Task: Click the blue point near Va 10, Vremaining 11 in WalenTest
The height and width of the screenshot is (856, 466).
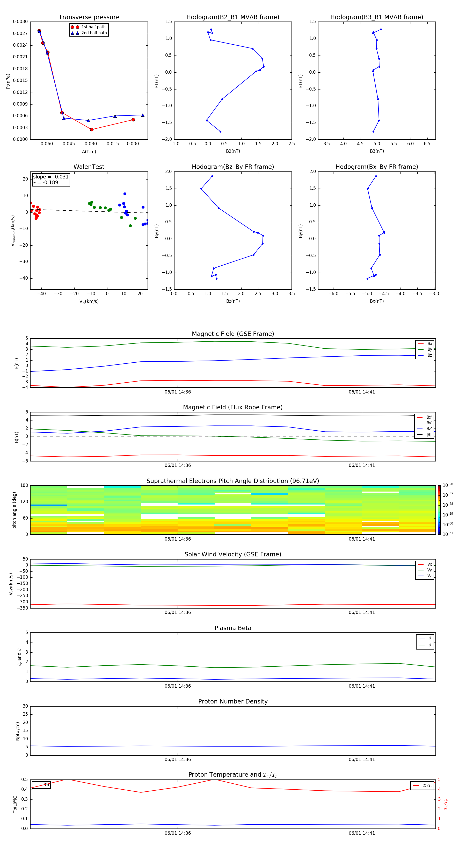Action: tap(125, 194)
